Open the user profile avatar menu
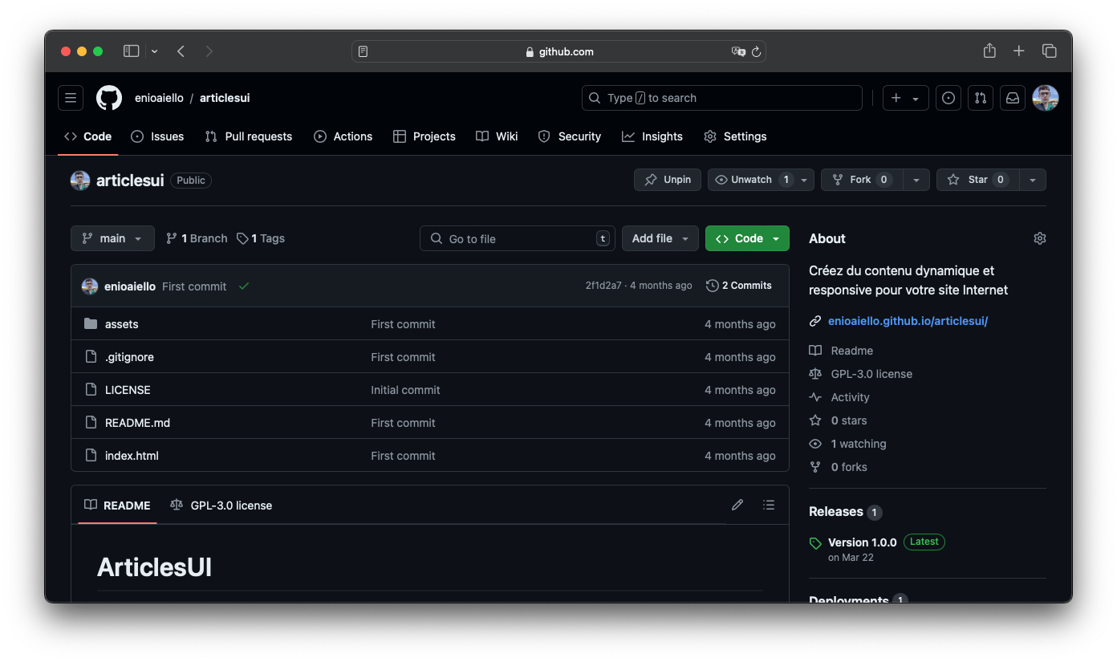The width and height of the screenshot is (1117, 662). pyautogui.click(x=1046, y=98)
